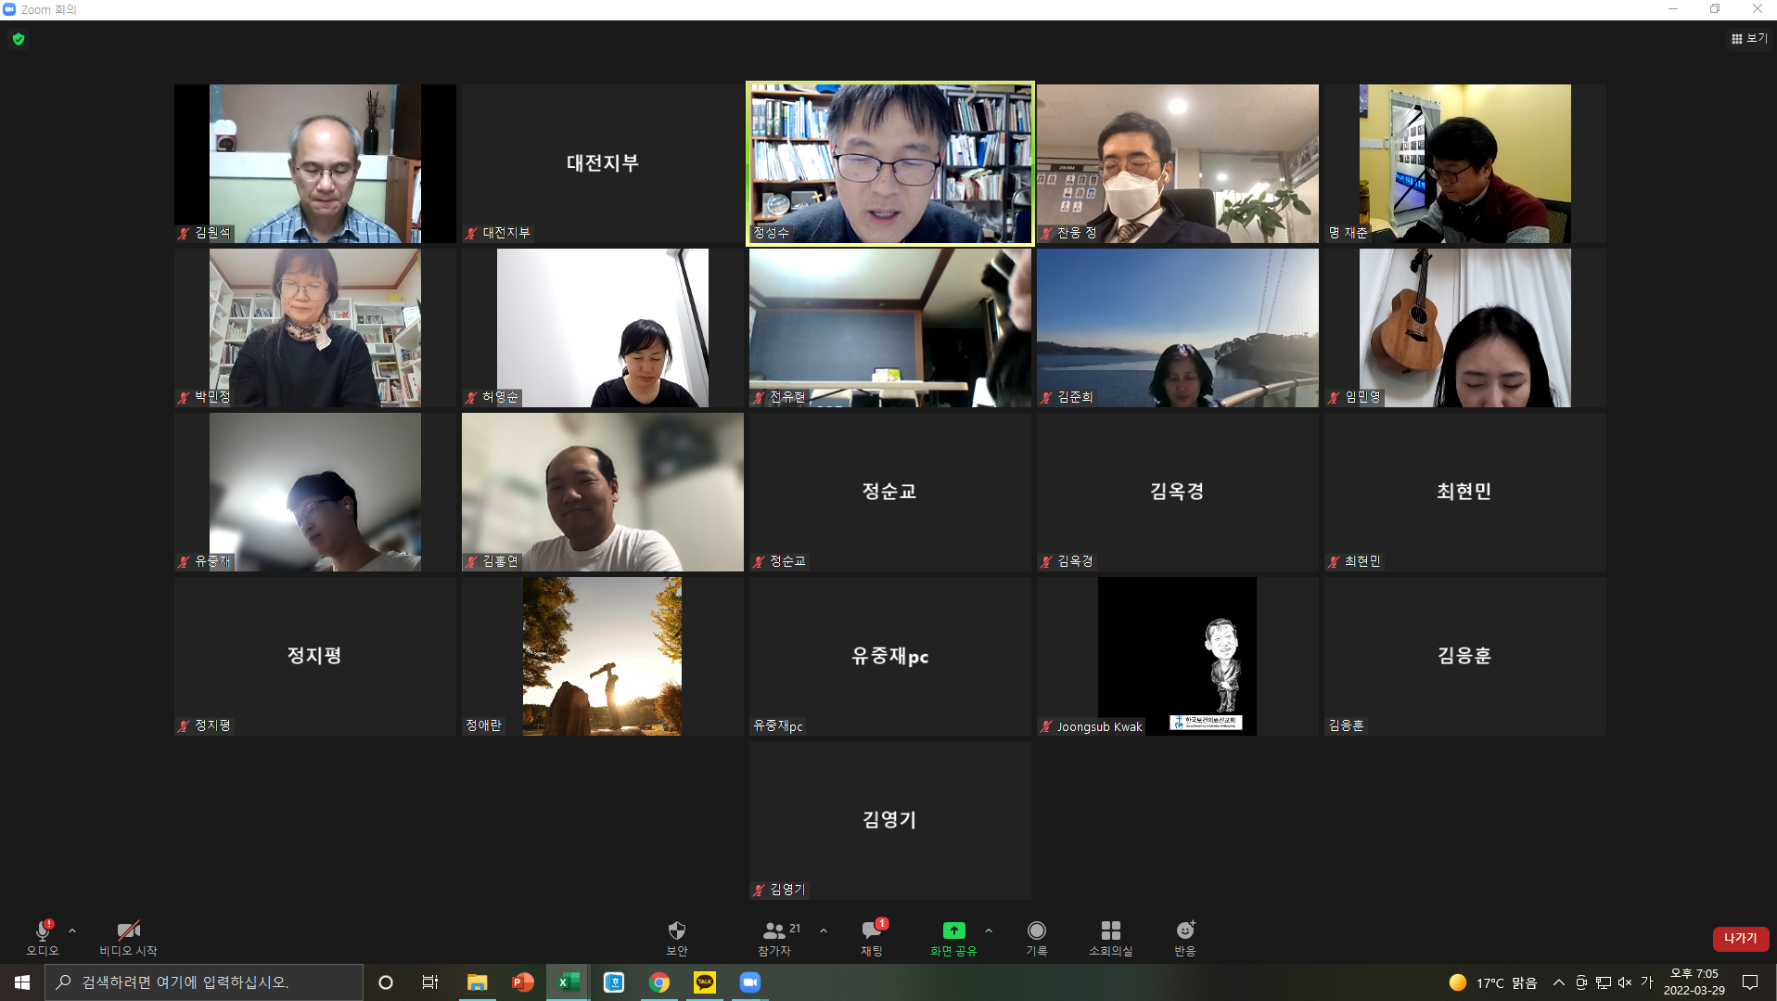Click 김홍연's video tile
The height and width of the screenshot is (1001, 1777).
(x=603, y=492)
